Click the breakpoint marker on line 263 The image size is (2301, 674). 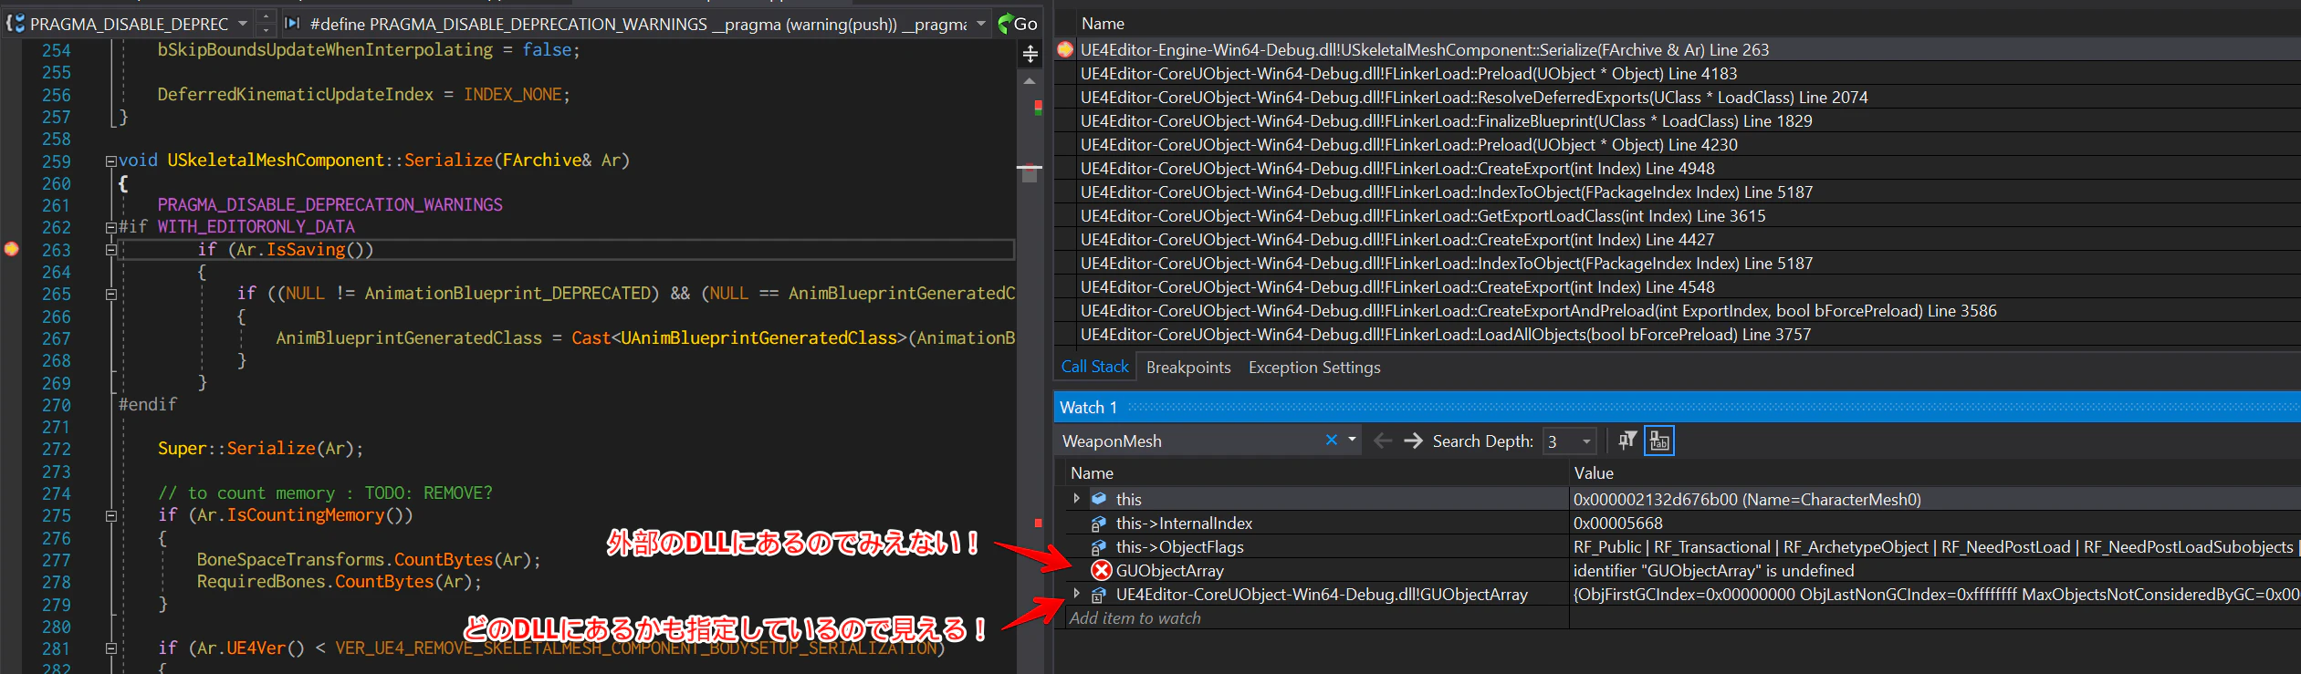click(x=12, y=249)
